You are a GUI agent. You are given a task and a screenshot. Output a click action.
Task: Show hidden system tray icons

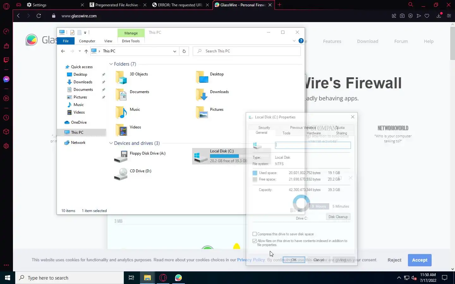[399, 278]
